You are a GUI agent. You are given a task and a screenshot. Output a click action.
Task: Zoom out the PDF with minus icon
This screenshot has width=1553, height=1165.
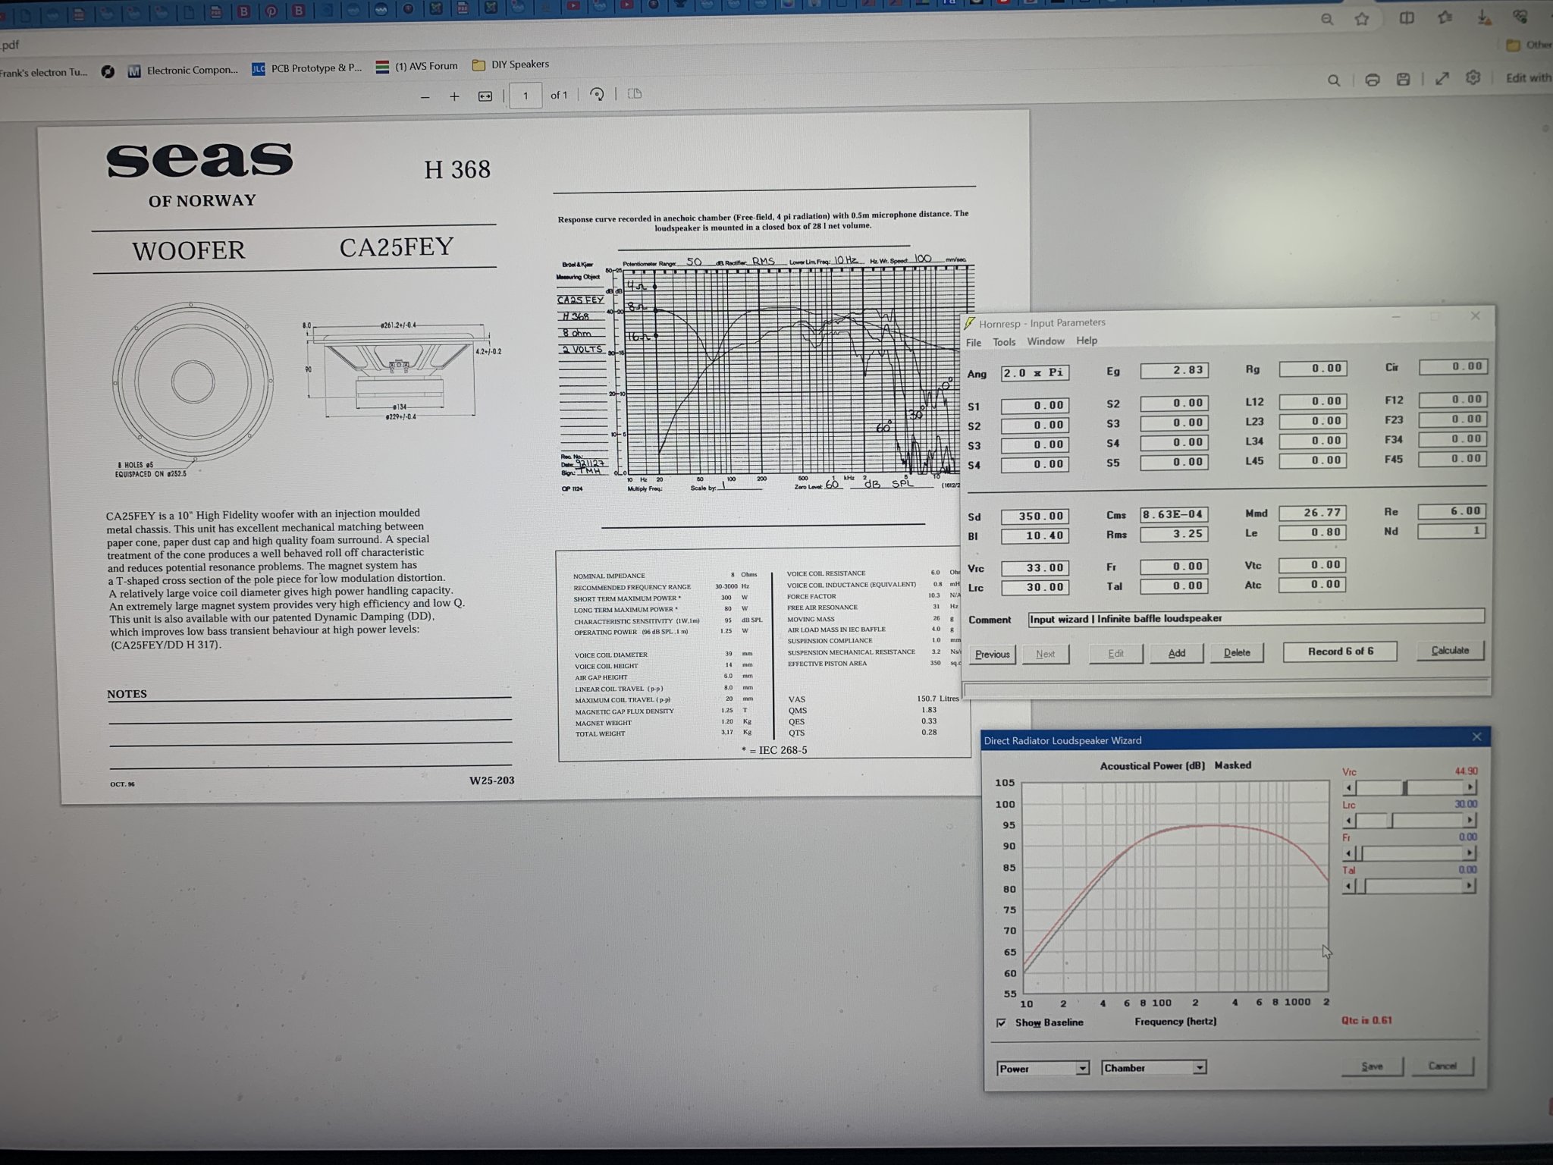pos(425,96)
